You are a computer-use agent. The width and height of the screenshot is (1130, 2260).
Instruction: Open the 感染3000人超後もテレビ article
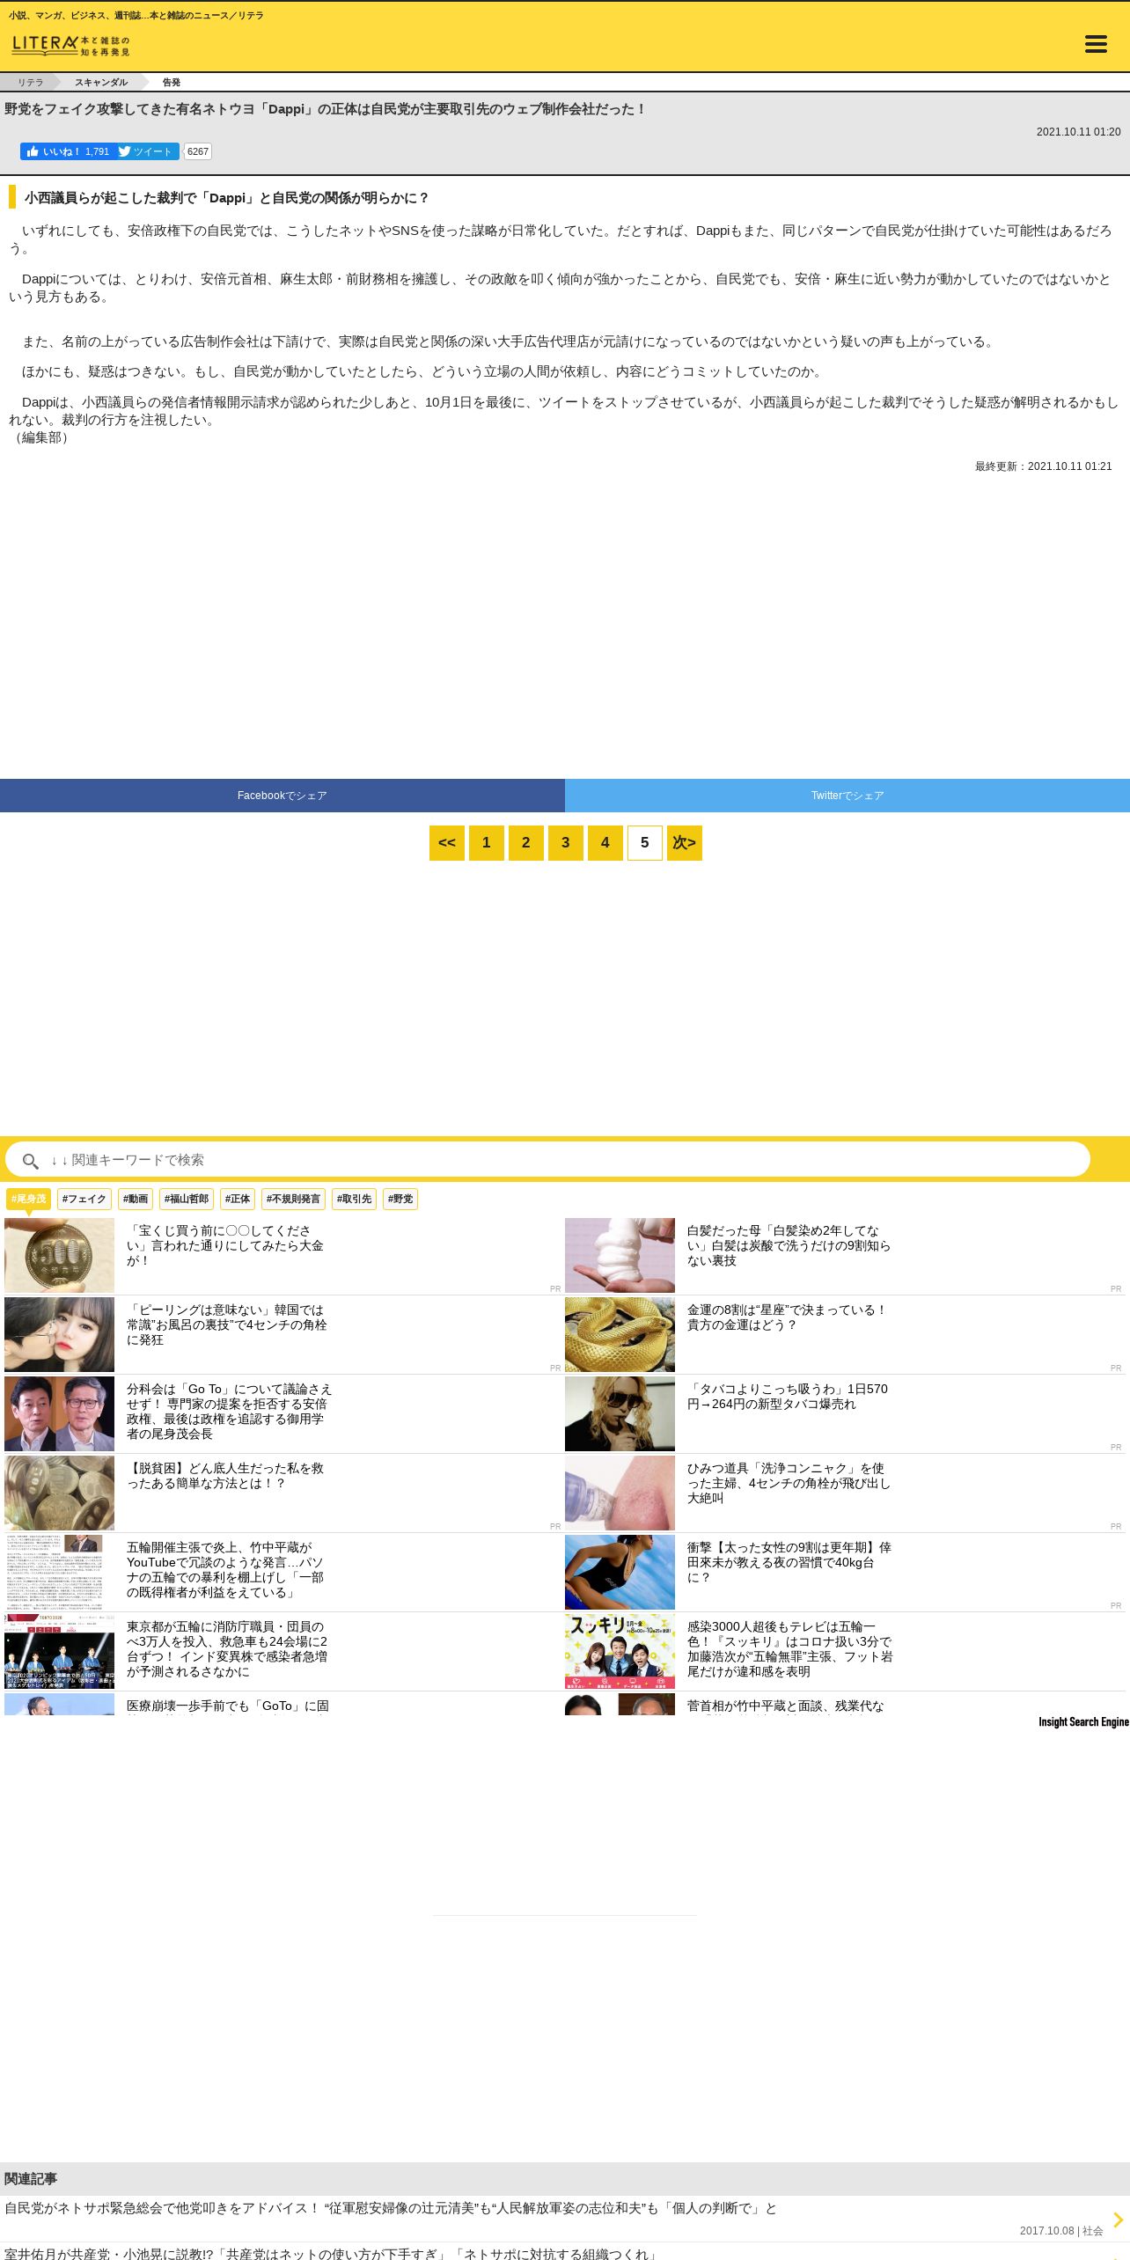[790, 1648]
